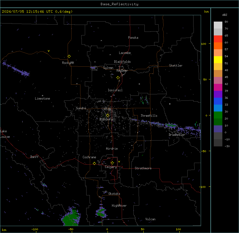This screenshot has width=239, height=233.
Task: Click the Base_Reflectivity title
Action: click(119, 4)
